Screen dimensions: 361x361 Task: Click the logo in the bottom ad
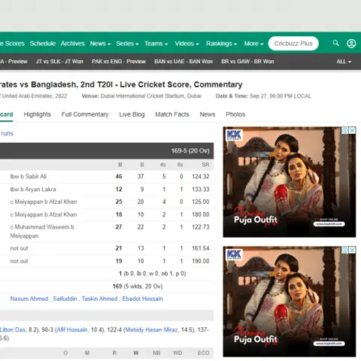pyautogui.click(x=234, y=255)
